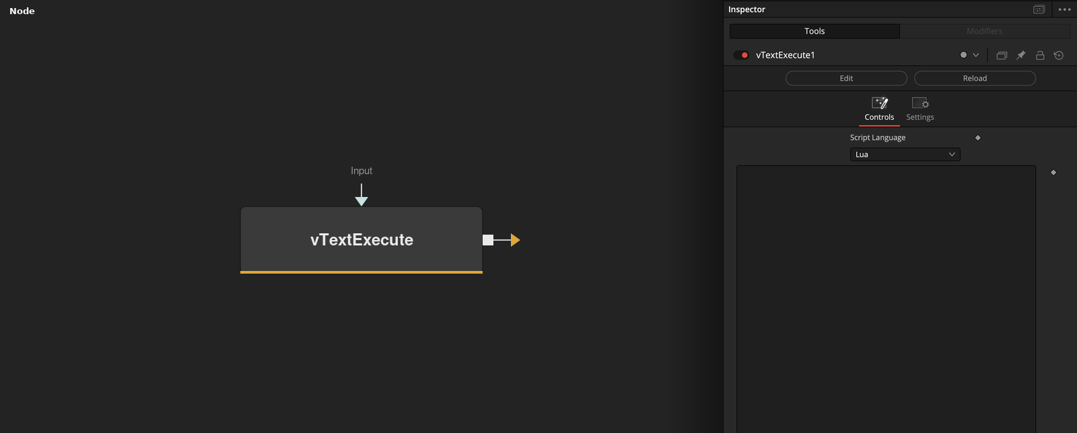Click the Reload button
The width and height of the screenshot is (1077, 433).
pyautogui.click(x=975, y=78)
